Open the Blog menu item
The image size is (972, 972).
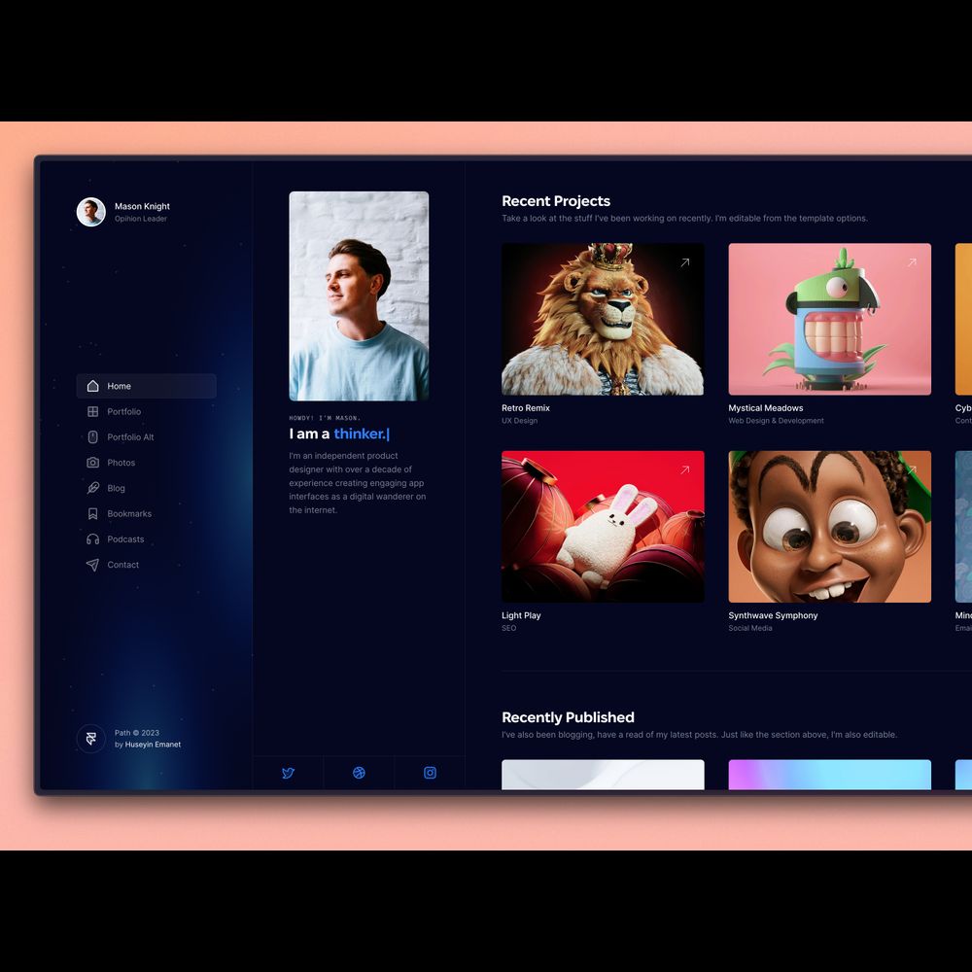tap(116, 488)
